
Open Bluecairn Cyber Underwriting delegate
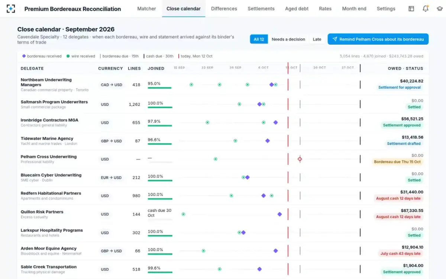click(x=51, y=175)
